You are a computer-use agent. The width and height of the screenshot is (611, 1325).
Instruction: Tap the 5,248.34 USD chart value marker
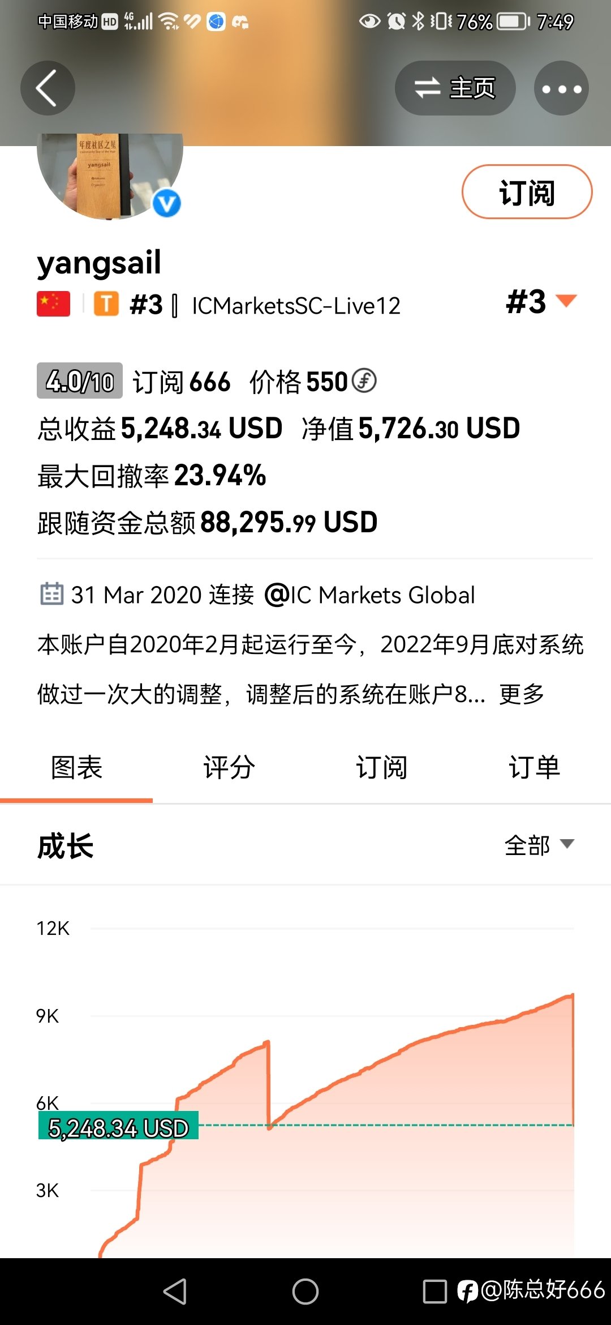coord(118,1126)
